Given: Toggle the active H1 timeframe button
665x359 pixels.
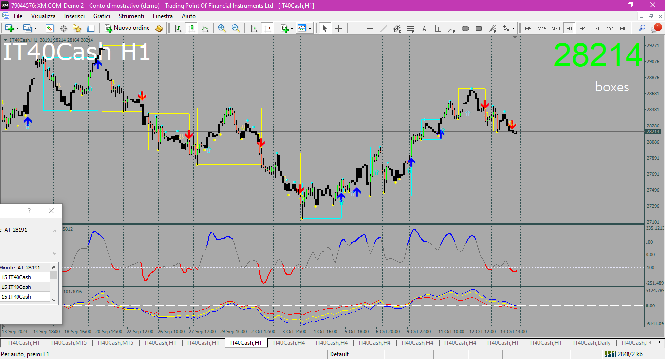Looking at the screenshot, I should tap(569, 28).
